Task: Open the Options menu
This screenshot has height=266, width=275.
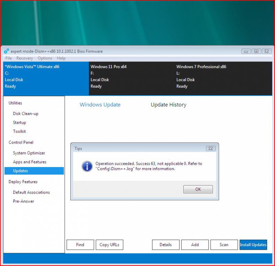Action: click(45, 58)
